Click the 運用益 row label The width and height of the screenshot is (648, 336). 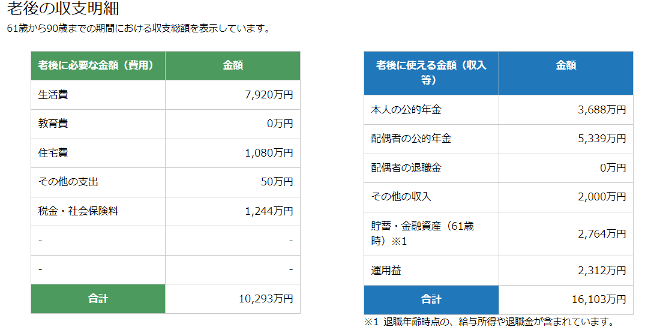point(386,271)
